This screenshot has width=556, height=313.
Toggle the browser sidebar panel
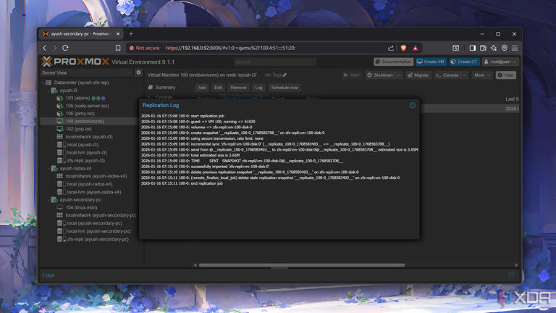pos(472,48)
